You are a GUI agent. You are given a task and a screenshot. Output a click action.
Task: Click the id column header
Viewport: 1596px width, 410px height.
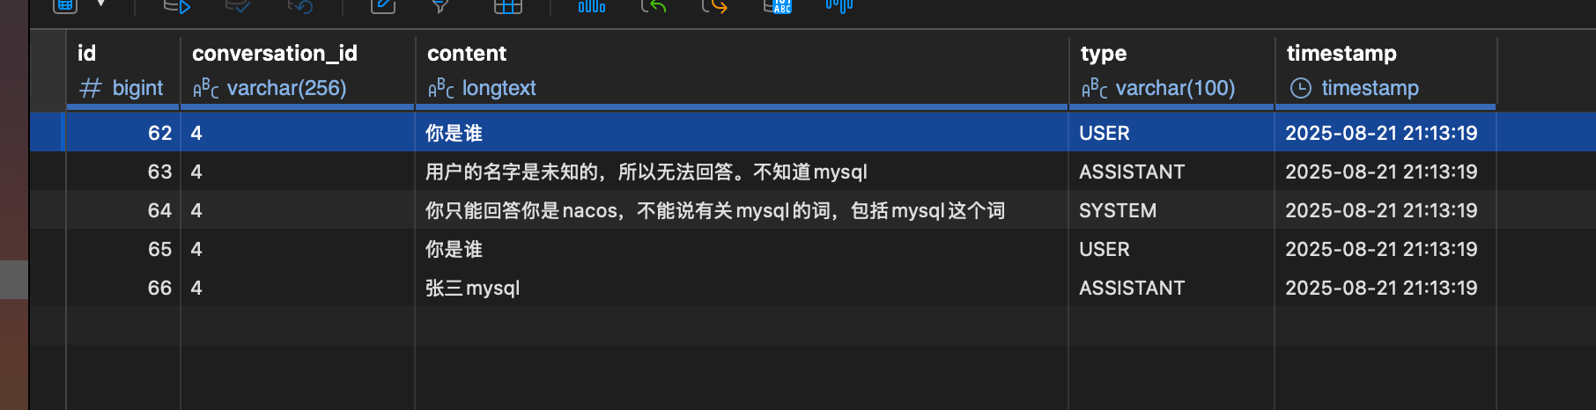click(86, 53)
